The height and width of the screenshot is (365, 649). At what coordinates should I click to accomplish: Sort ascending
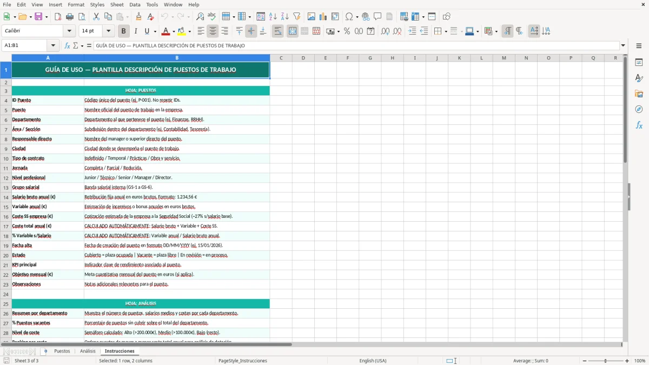pos(273,17)
